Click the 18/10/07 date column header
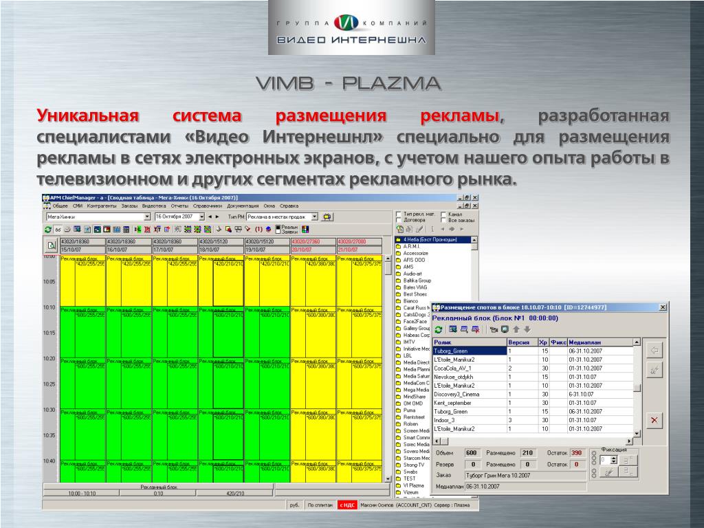 click(221, 250)
